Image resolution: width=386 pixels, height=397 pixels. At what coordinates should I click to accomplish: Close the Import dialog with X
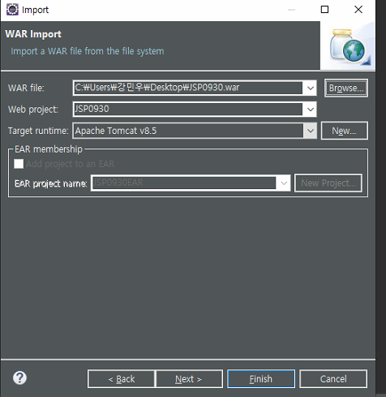358,10
